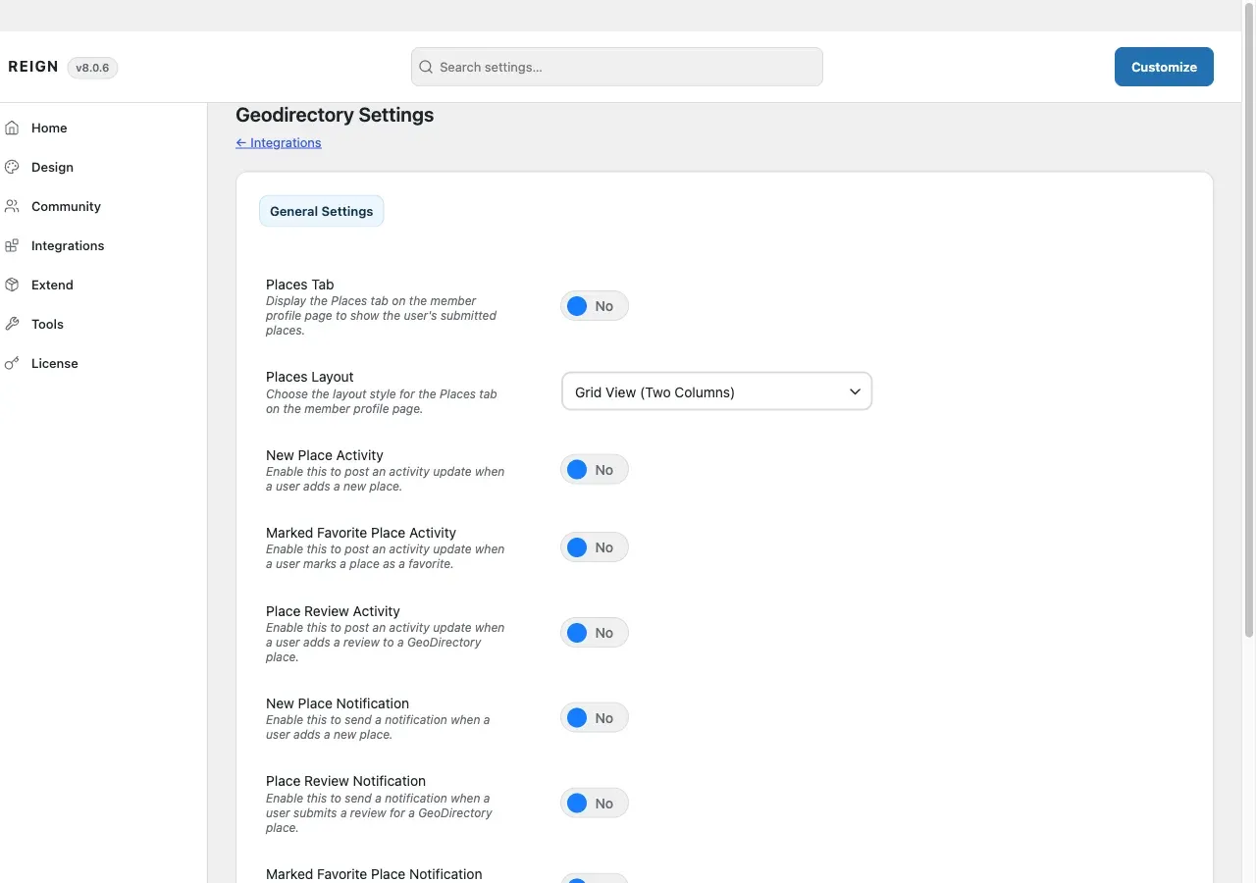Screen dimensions: 1256x883
Task: Toggle Marked Favorite Place Activity switch
Action: point(595,547)
